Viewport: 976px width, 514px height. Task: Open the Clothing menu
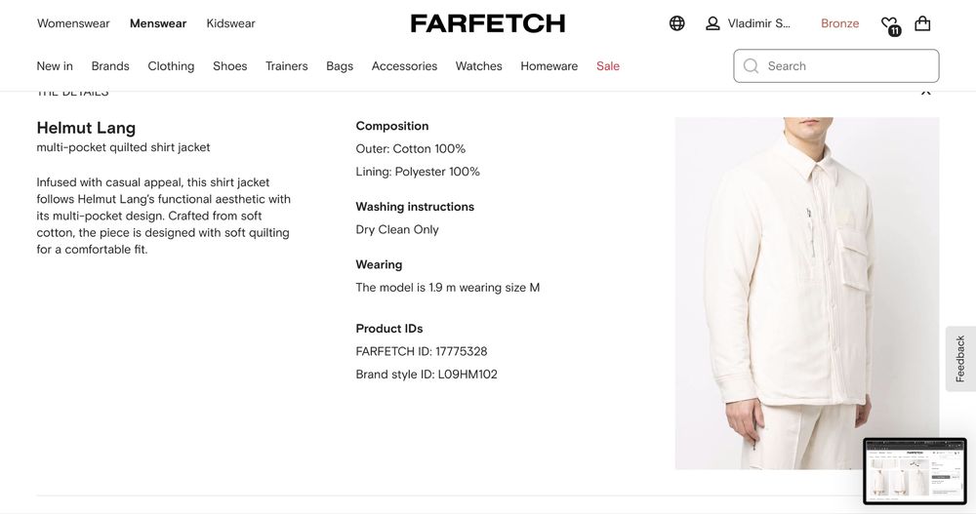tap(171, 66)
